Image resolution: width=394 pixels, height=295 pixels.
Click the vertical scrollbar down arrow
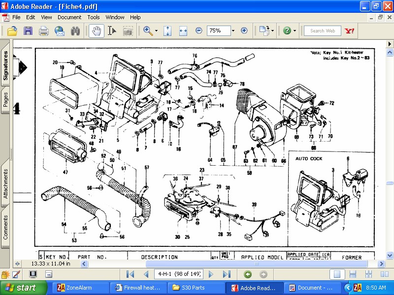[390, 255]
